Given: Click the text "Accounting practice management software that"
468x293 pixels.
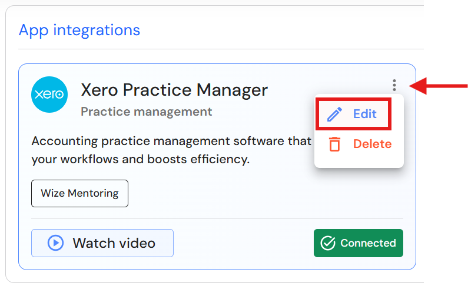Looking at the screenshot, I should click(171, 141).
